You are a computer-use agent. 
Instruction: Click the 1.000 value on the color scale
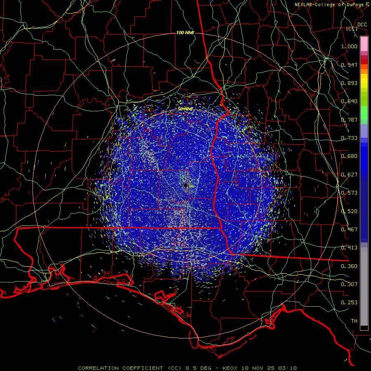[349, 46]
